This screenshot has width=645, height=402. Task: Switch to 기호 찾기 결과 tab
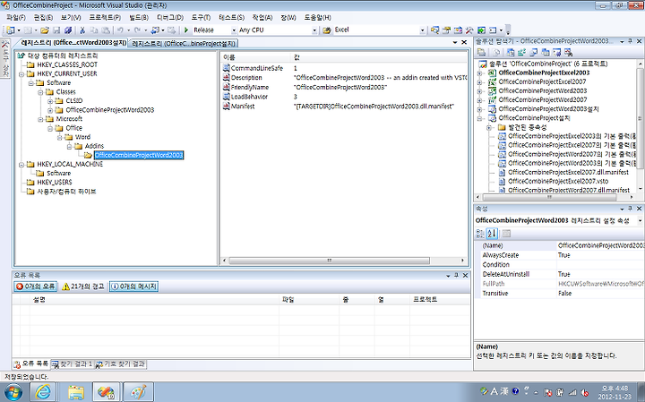click(121, 364)
